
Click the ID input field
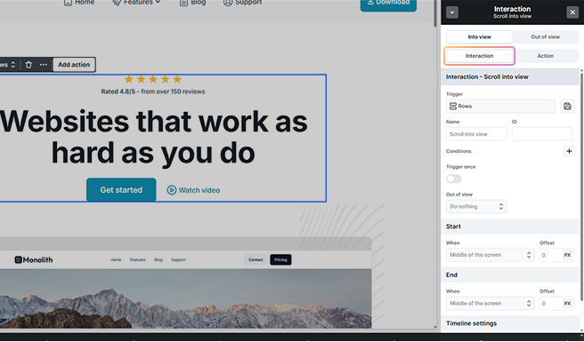click(542, 134)
